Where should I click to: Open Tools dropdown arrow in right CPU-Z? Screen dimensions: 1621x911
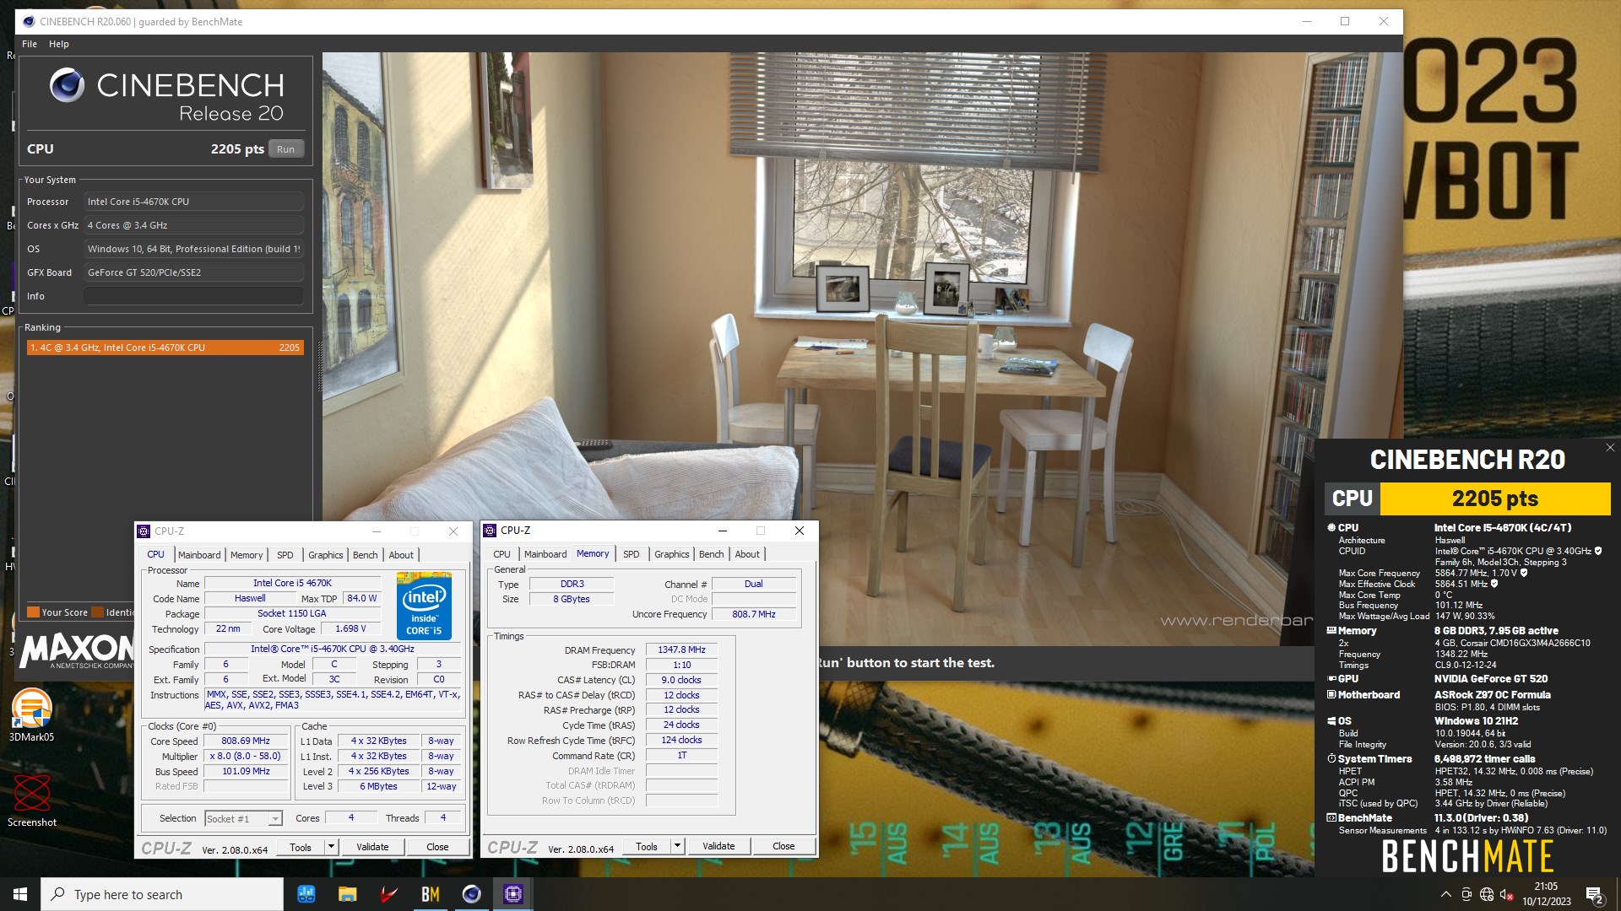click(677, 846)
